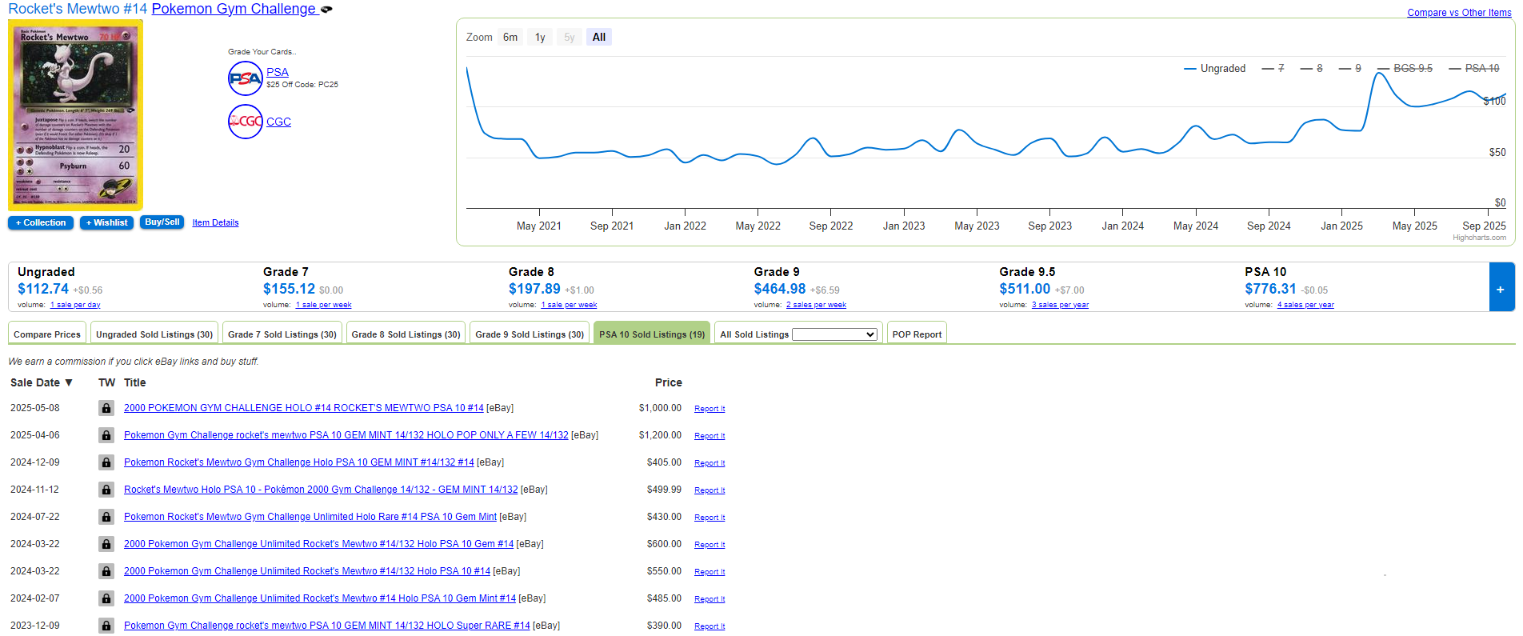This screenshot has height=636, width=1523.
Task: Toggle grade 7 series in chart legend
Action: tap(1273, 69)
